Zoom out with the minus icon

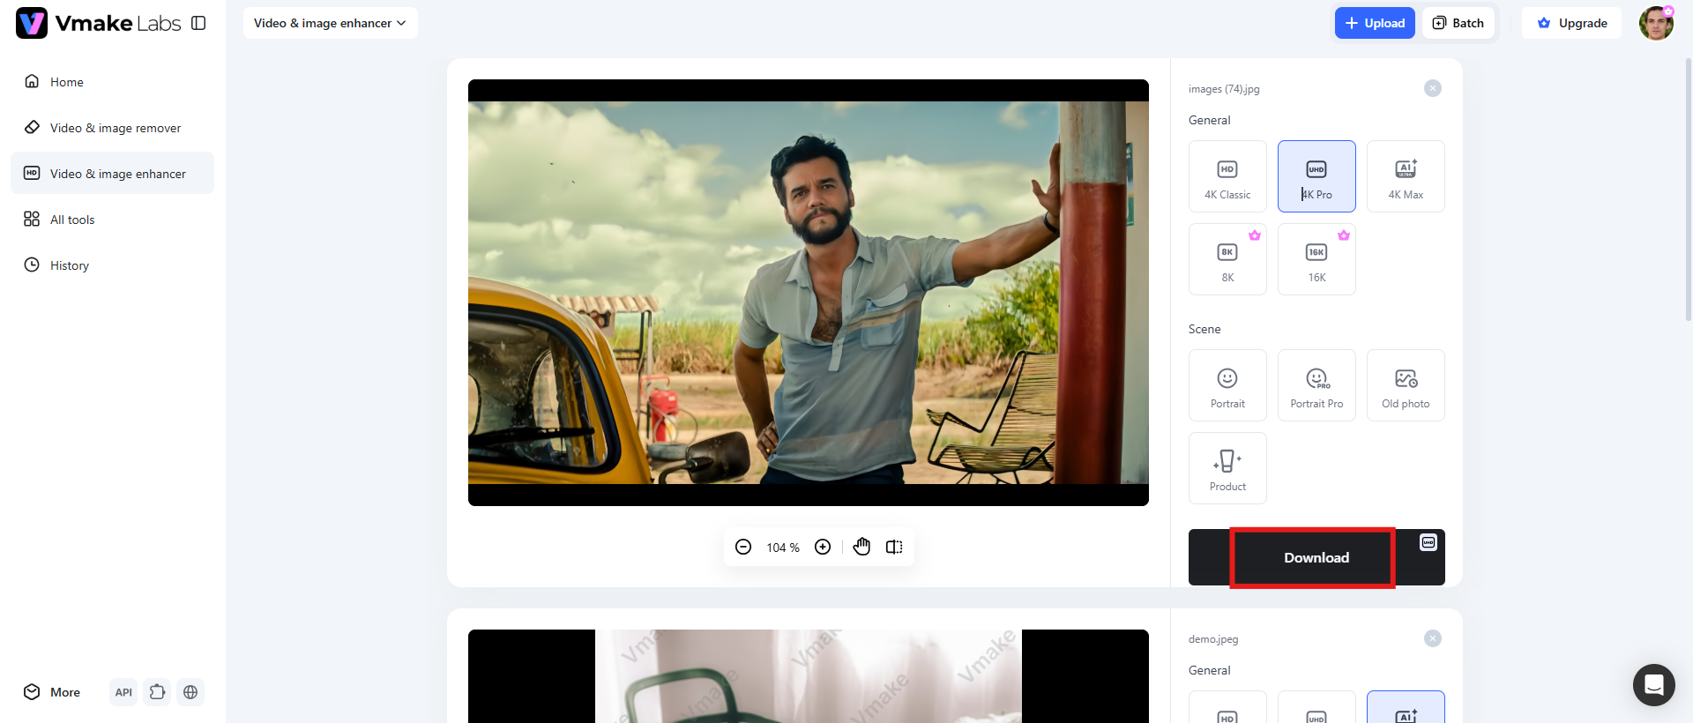tap(743, 548)
